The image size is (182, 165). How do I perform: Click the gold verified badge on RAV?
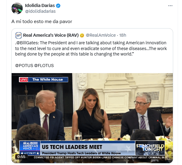pyautogui.click(x=82, y=35)
